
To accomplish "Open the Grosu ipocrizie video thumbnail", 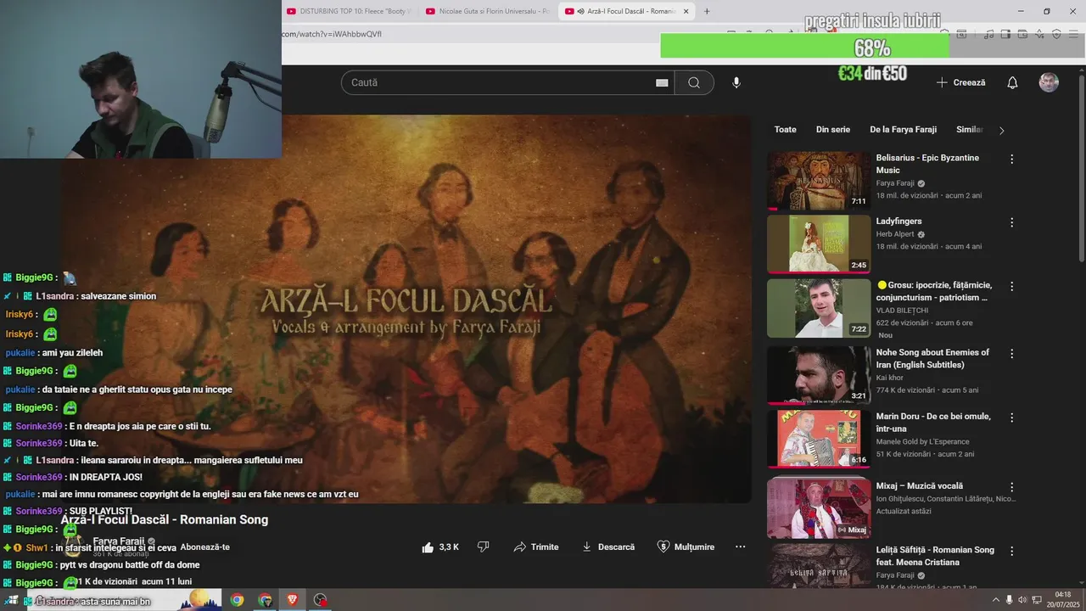I will point(819,308).
